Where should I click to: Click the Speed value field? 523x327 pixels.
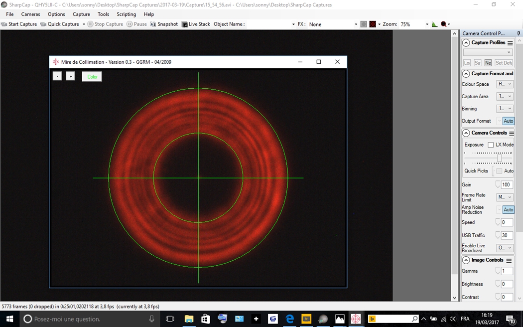507,222
